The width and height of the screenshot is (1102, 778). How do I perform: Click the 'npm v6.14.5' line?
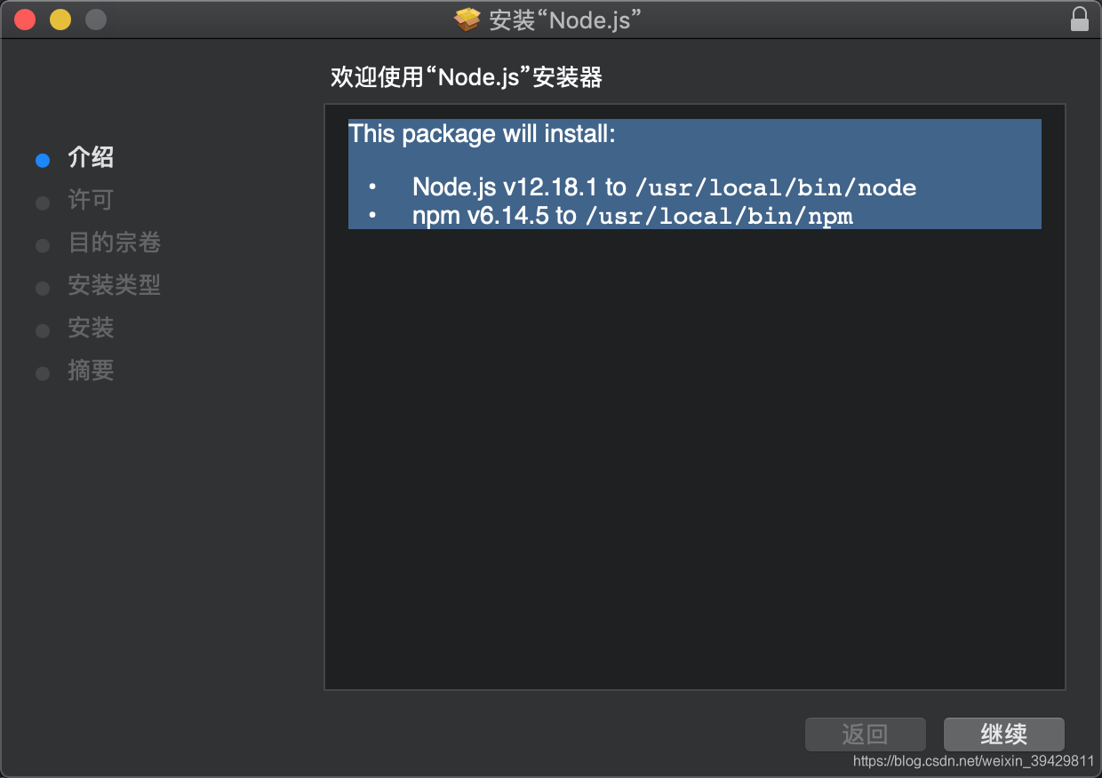click(633, 216)
